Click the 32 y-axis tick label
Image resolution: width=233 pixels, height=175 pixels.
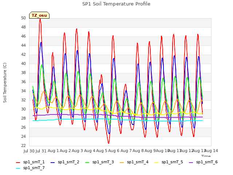pos(23,100)
